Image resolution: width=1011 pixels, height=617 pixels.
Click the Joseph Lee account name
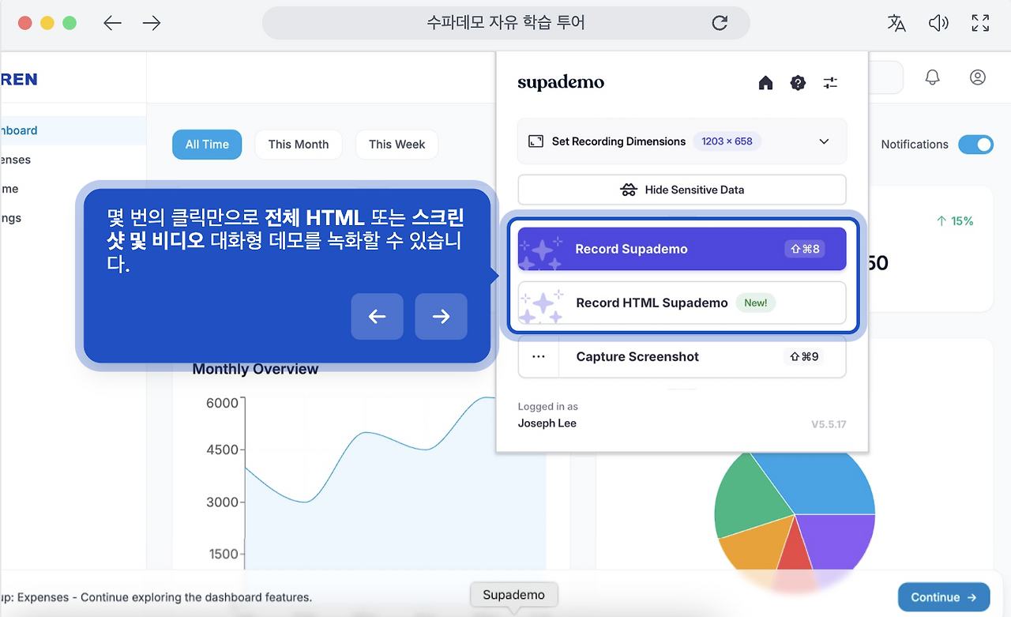click(x=547, y=423)
